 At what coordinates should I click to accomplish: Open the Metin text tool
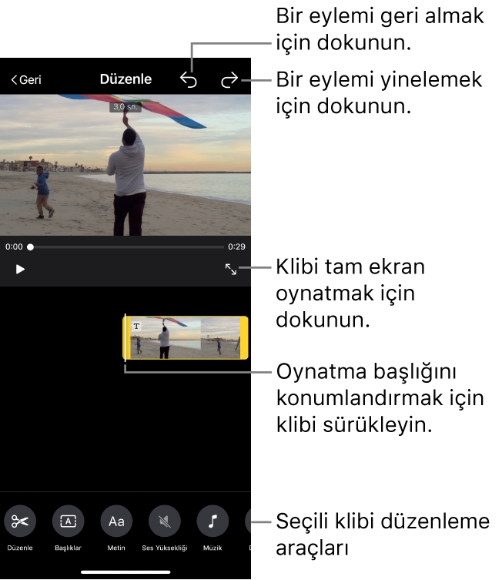pos(116,521)
